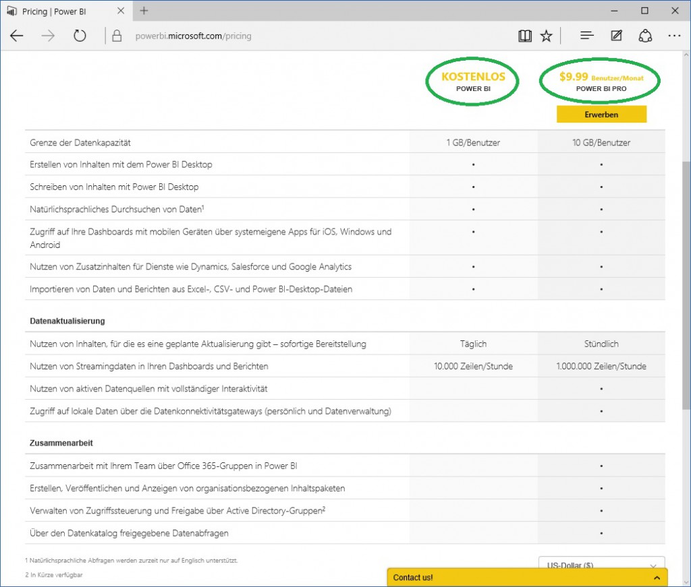Add page to favorites with star
The image size is (691, 587).
(x=546, y=36)
